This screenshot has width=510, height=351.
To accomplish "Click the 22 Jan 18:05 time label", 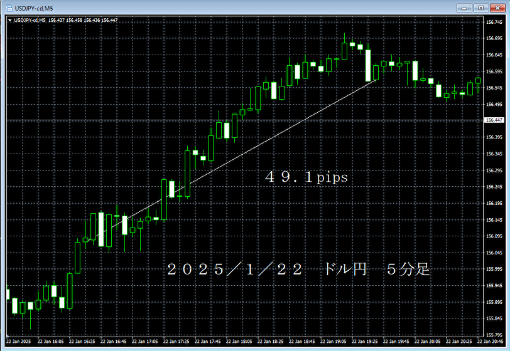I will tap(239, 341).
